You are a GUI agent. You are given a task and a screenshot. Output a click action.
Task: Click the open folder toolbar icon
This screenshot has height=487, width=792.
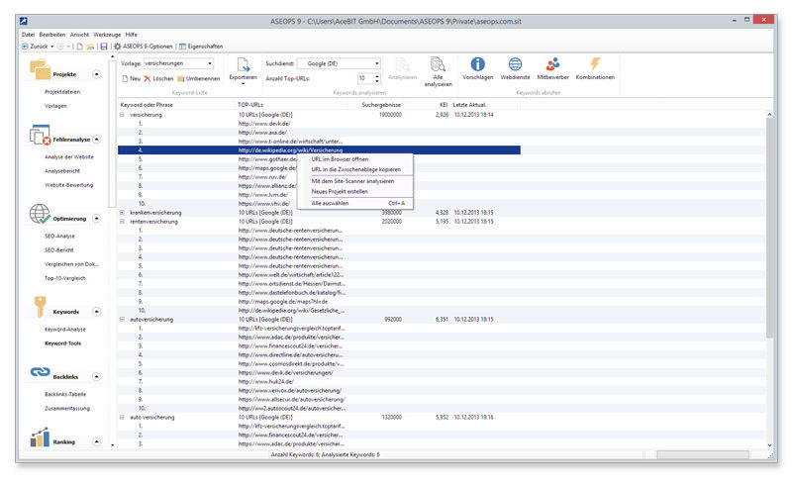click(x=90, y=47)
